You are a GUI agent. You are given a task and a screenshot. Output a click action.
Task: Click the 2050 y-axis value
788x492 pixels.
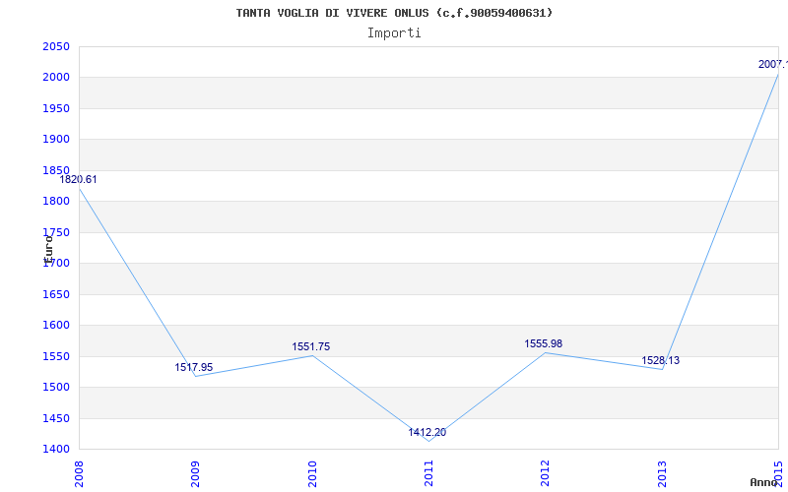[56, 46]
